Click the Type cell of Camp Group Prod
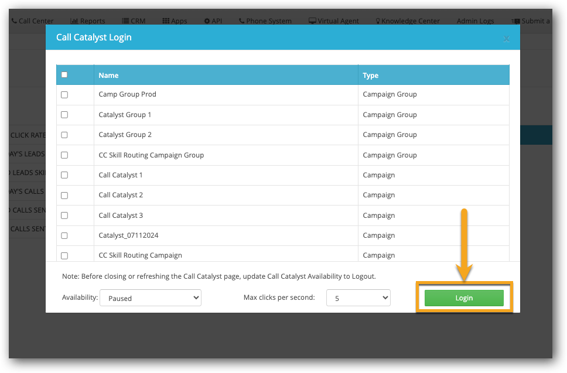 tap(433, 95)
